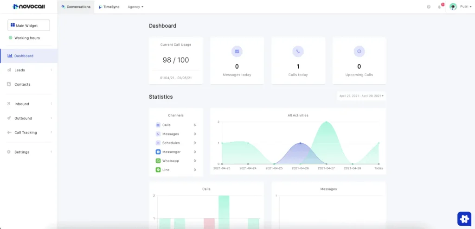Click the Messages channel icon

click(158, 134)
